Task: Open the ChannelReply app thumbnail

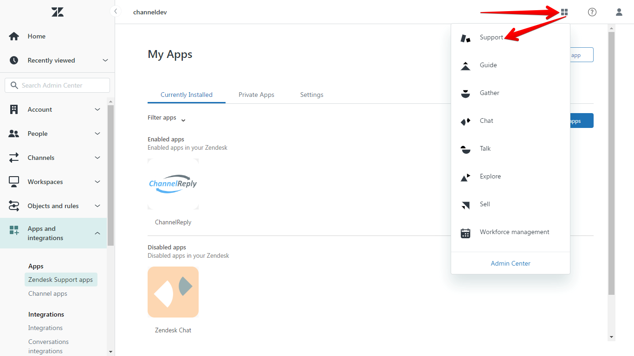Action: point(173,184)
